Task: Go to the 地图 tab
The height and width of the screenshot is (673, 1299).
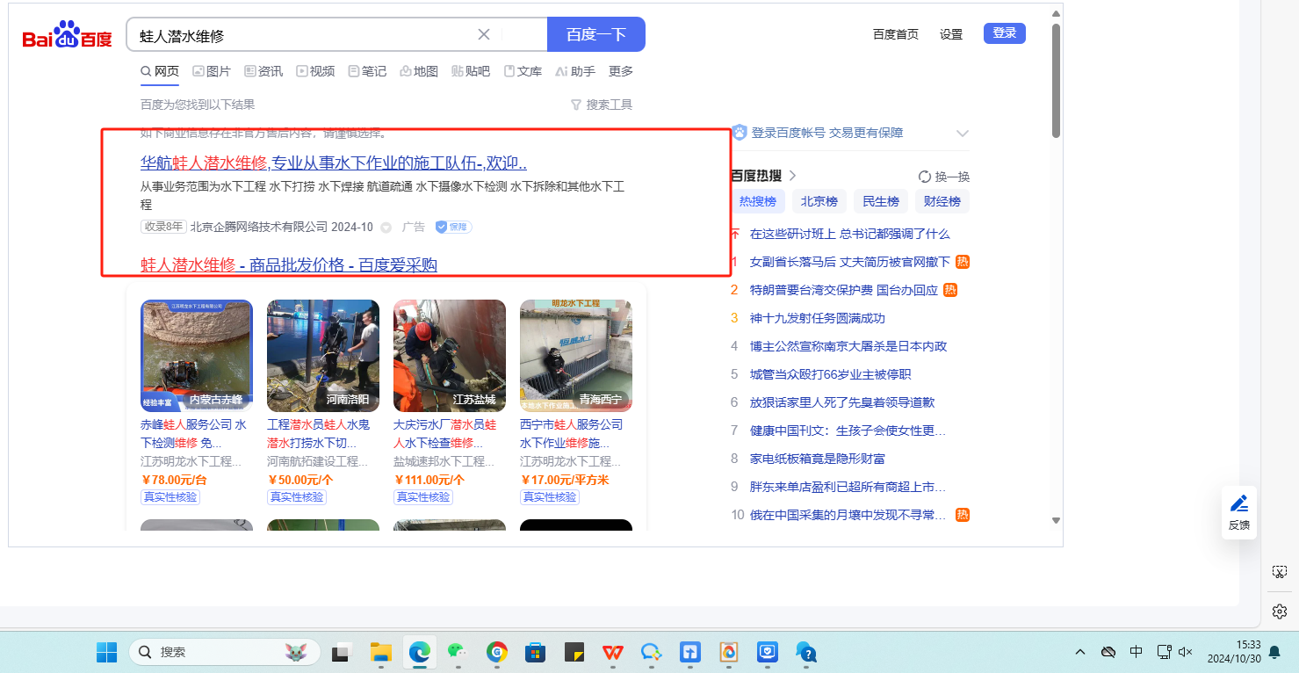Action: (x=419, y=71)
